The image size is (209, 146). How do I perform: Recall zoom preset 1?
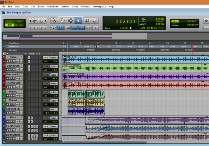click(x=31, y=28)
